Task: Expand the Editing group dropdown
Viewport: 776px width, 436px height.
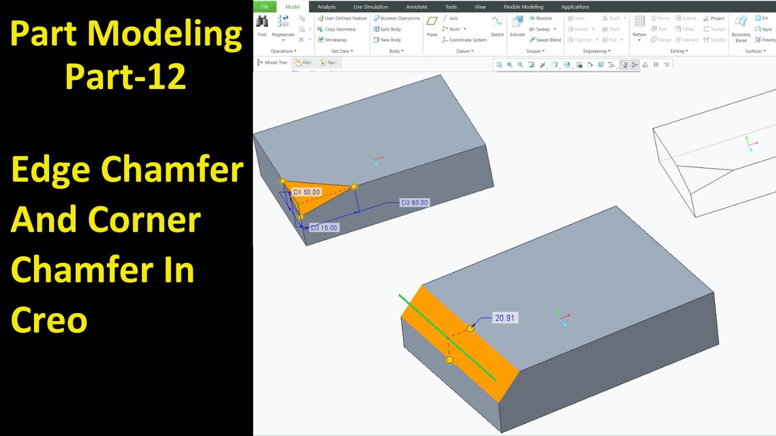Action: pos(679,51)
